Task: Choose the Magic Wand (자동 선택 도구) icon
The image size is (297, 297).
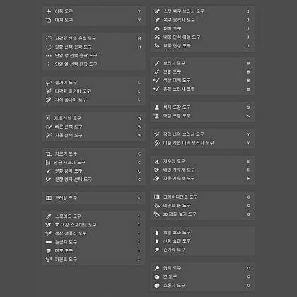Action: (49, 135)
